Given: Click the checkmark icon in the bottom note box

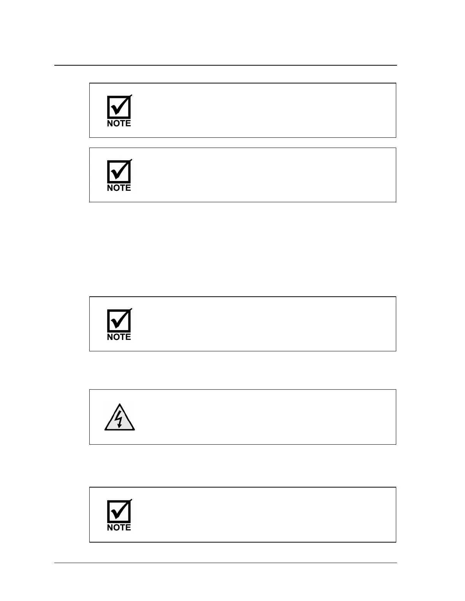Looking at the screenshot, I should (x=119, y=511).
